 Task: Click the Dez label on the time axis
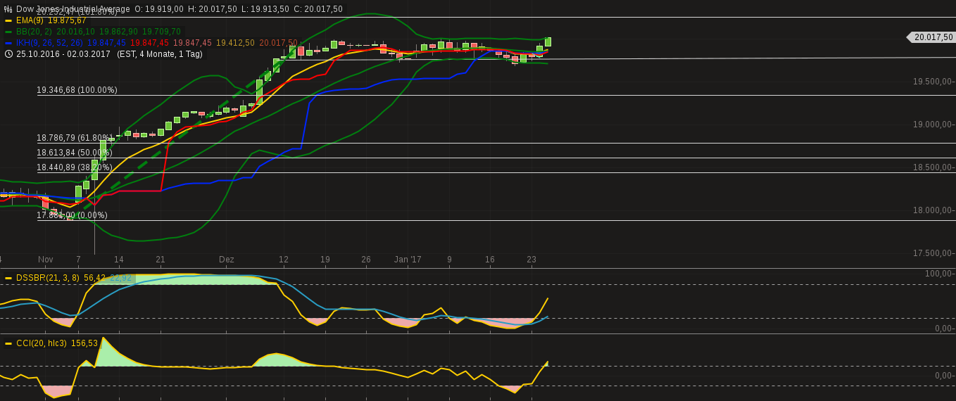pos(227,260)
